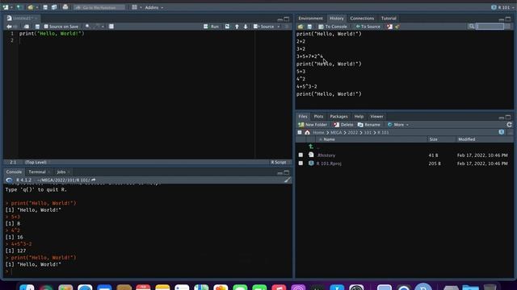Screen dimensions: 517x290
Task: Click the Delete button in Files pane
Action: pos(343,125)
